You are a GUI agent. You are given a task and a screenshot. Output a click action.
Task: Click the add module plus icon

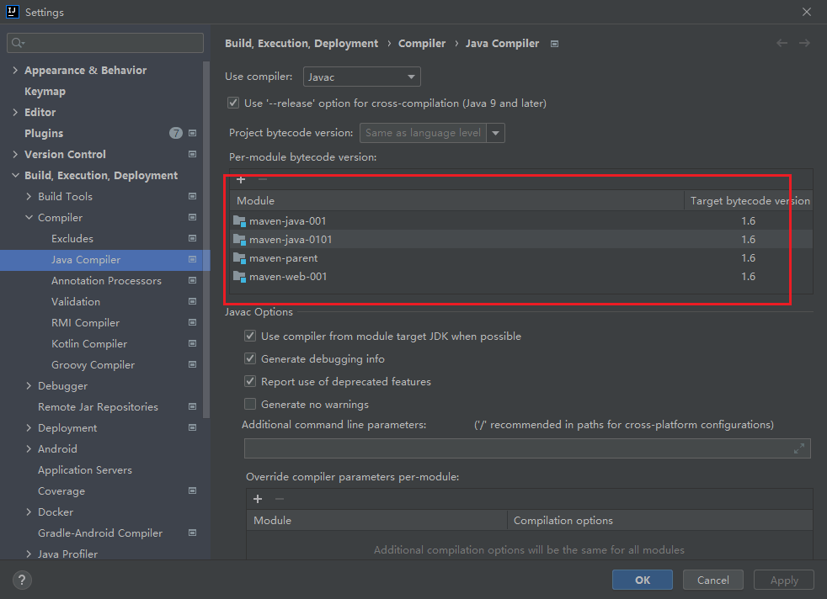pos(241,180)
